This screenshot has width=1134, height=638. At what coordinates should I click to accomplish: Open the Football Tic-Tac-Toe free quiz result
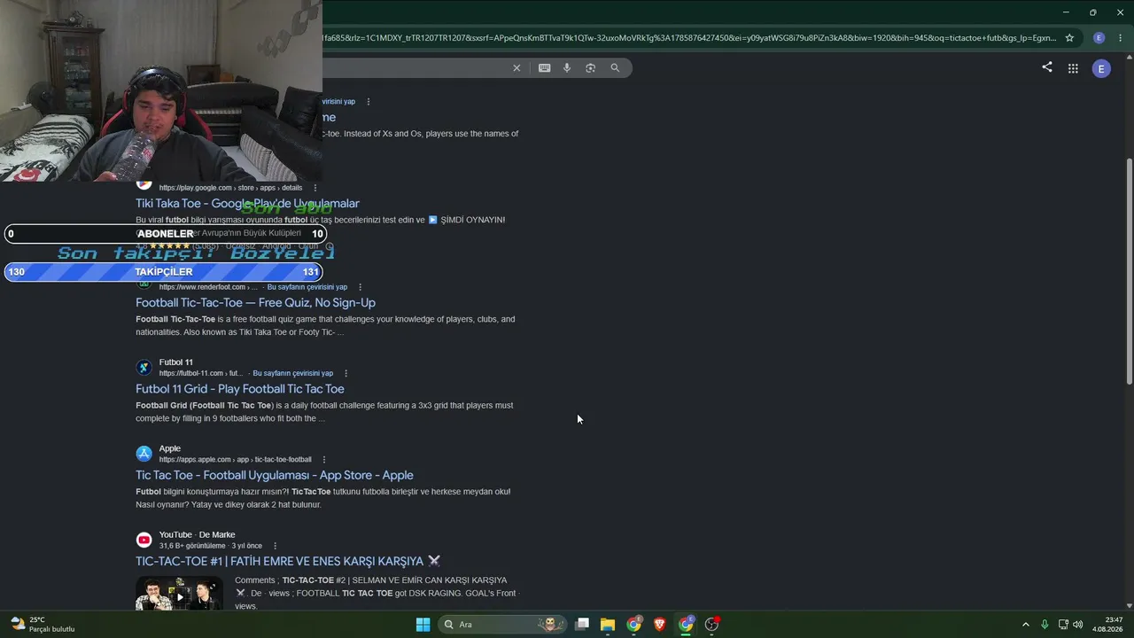[255, 303]
